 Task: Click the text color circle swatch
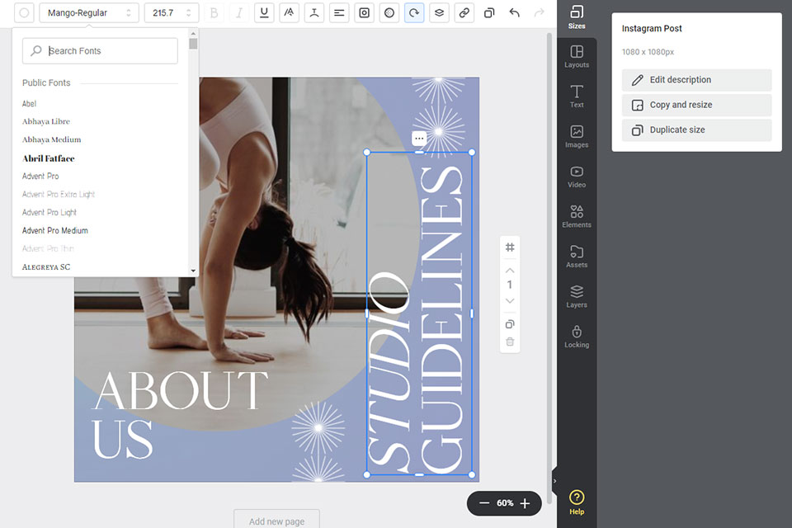[x=24, y=13]
